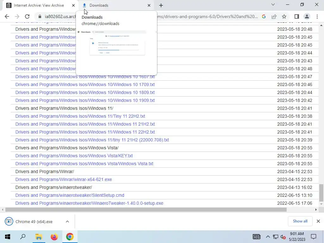Image resolution: width=324 pixels, height=243 pixels.
Task: Close the Downloads tab
Action: (149, 5)
